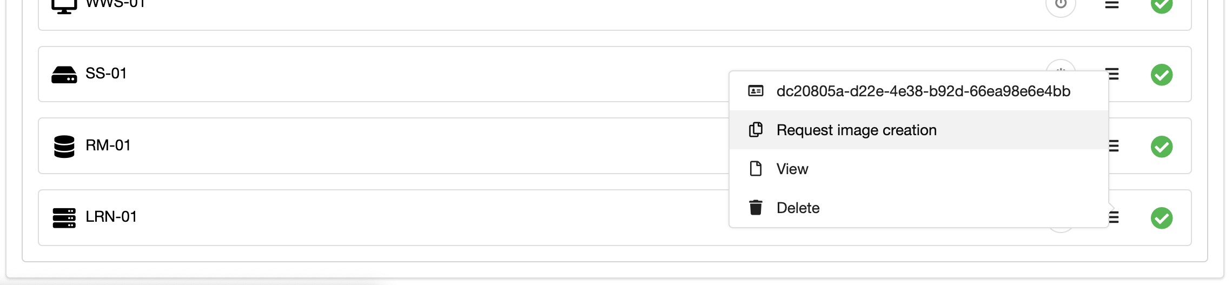Click the green checkmark status for RM-01
The image size is (1232, 285).
[1161, 147]
